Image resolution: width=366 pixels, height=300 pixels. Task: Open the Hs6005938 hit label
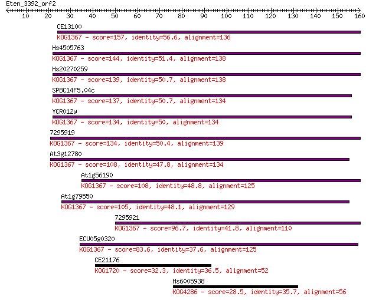coord(188,281)
